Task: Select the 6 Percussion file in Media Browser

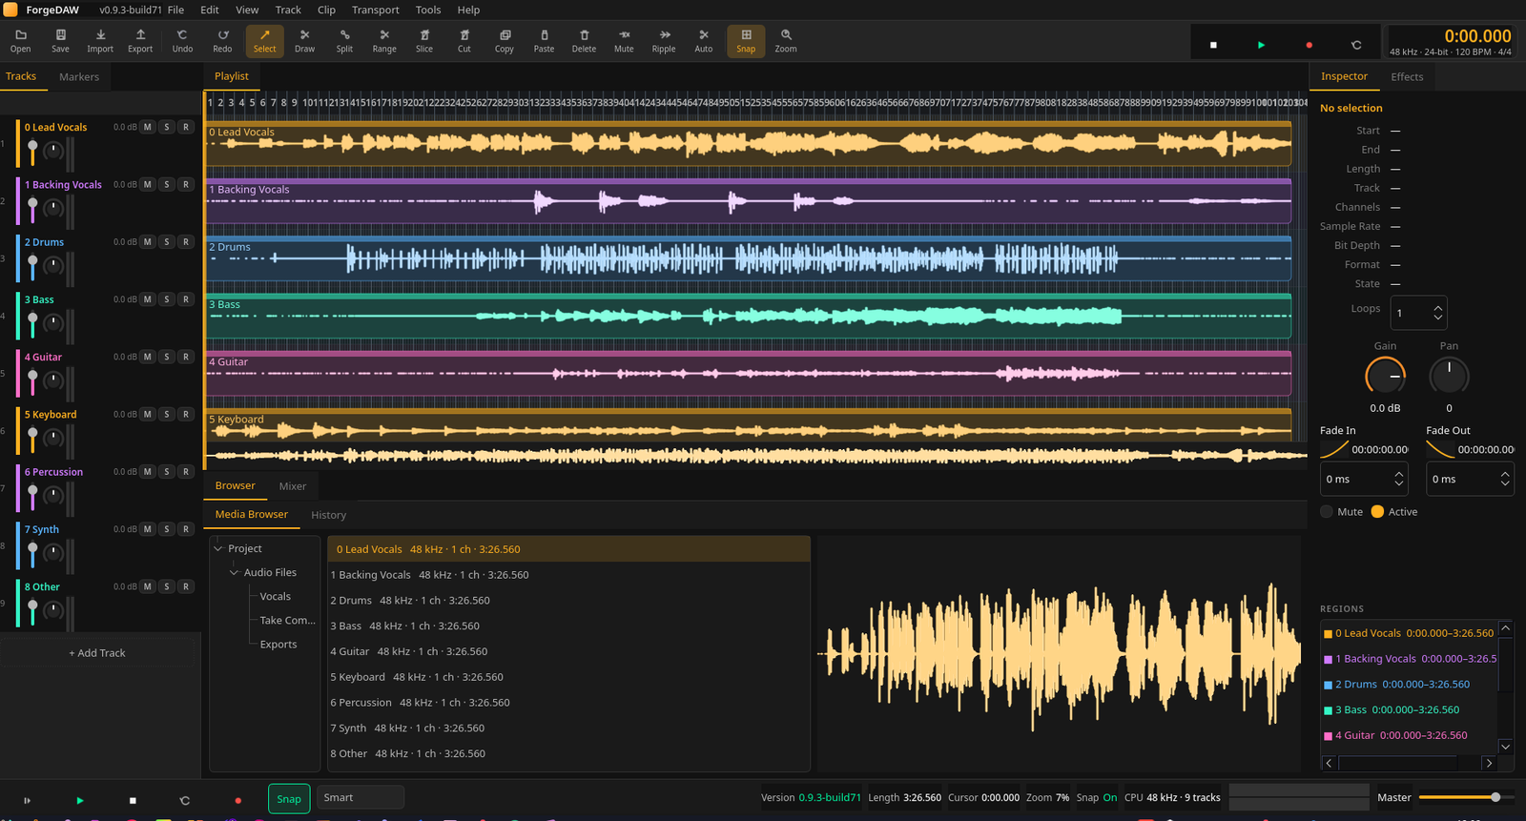Action: pos(568,703)
